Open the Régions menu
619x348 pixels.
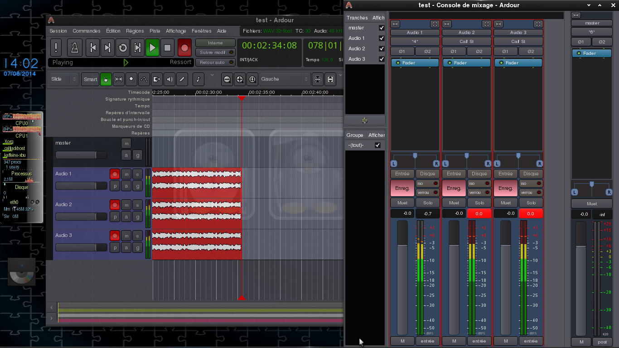pos(135,31)
